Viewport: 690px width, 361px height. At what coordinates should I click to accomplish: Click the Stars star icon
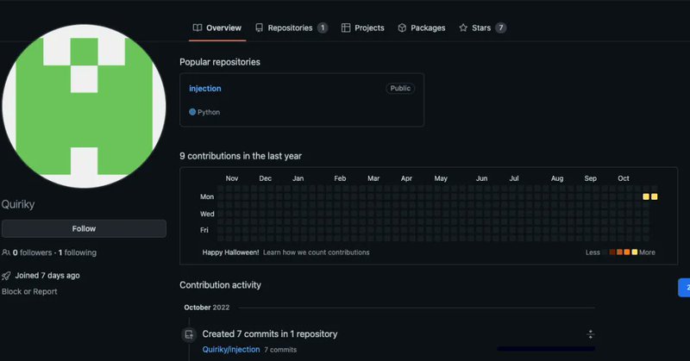tap(463, 28)
